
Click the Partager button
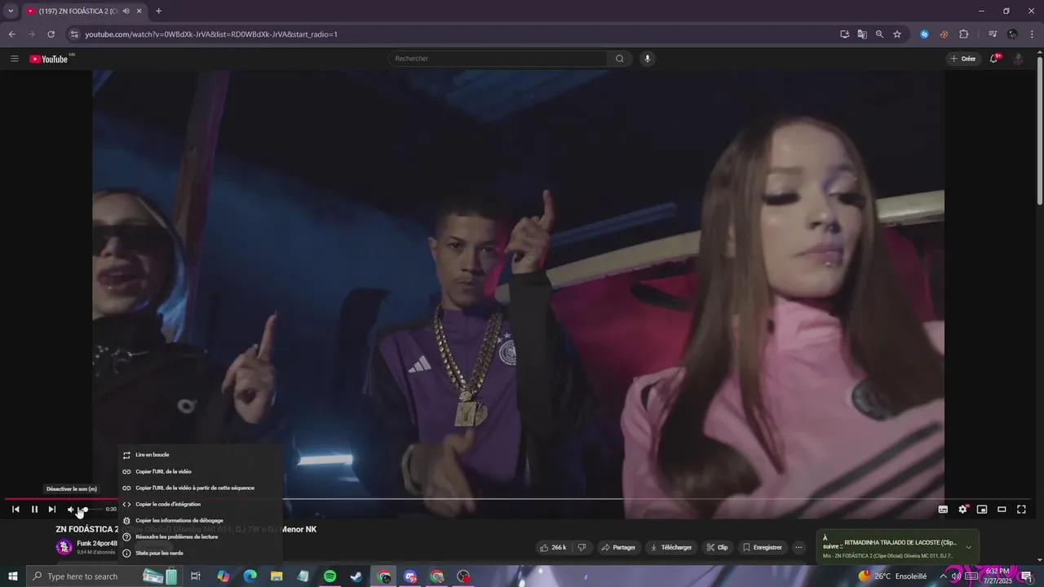coord(618,547)
